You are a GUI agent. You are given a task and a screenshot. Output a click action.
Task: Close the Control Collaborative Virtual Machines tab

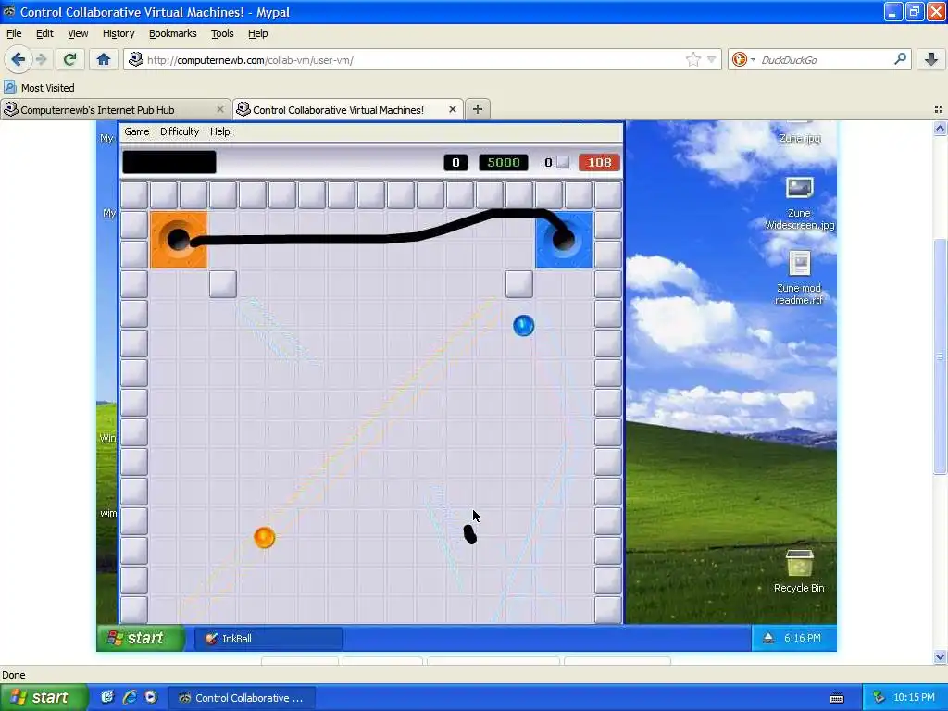[452, 109]
